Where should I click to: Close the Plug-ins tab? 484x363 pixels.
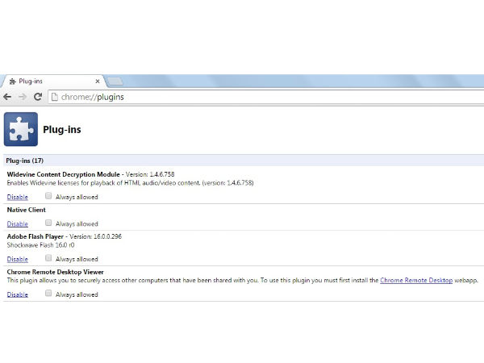coord(97,81)
